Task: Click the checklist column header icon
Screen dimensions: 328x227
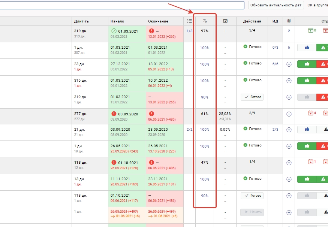Action: (x=189, y=21)
